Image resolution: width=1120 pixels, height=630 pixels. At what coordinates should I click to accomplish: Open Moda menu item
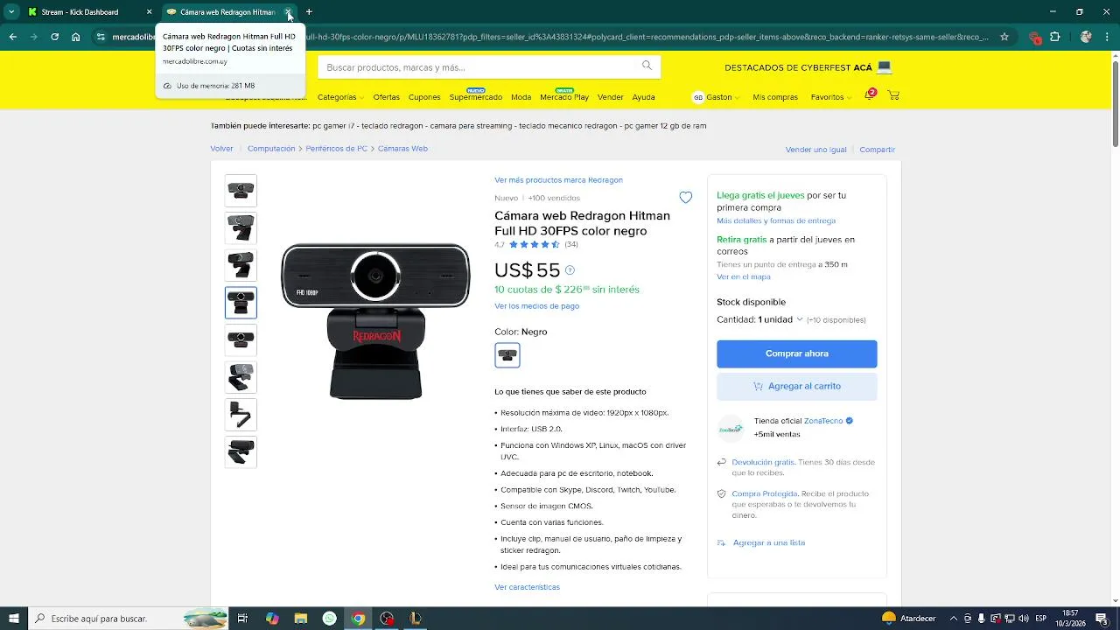(x=521, y=97)
